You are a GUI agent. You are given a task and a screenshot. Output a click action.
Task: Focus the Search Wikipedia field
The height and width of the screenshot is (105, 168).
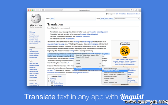click(126, 19)
